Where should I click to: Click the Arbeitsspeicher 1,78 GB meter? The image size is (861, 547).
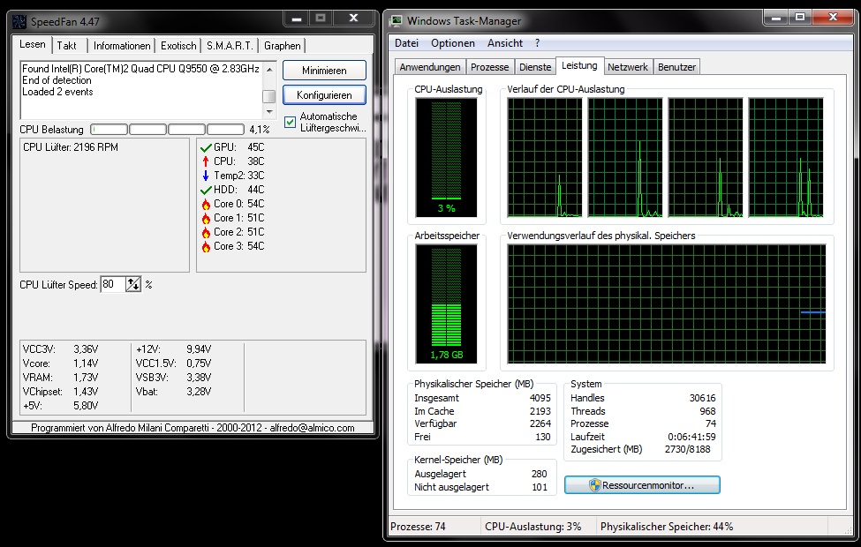447,304
